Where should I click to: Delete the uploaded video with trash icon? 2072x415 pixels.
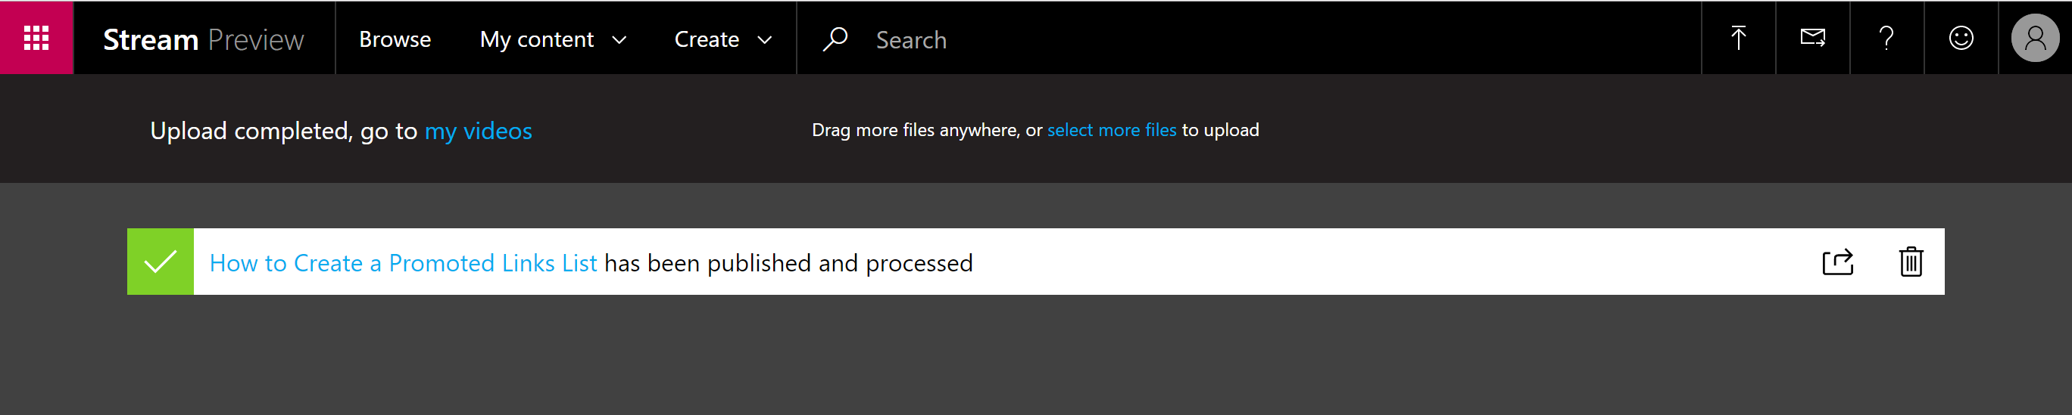click(1911, 262)
